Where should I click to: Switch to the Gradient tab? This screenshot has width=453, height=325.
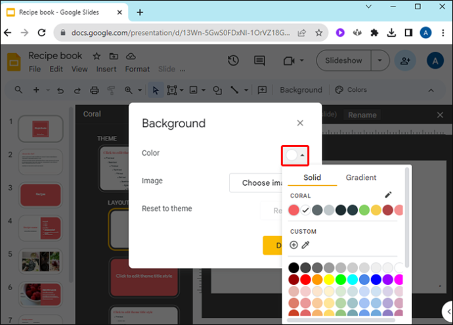[361, 177]
